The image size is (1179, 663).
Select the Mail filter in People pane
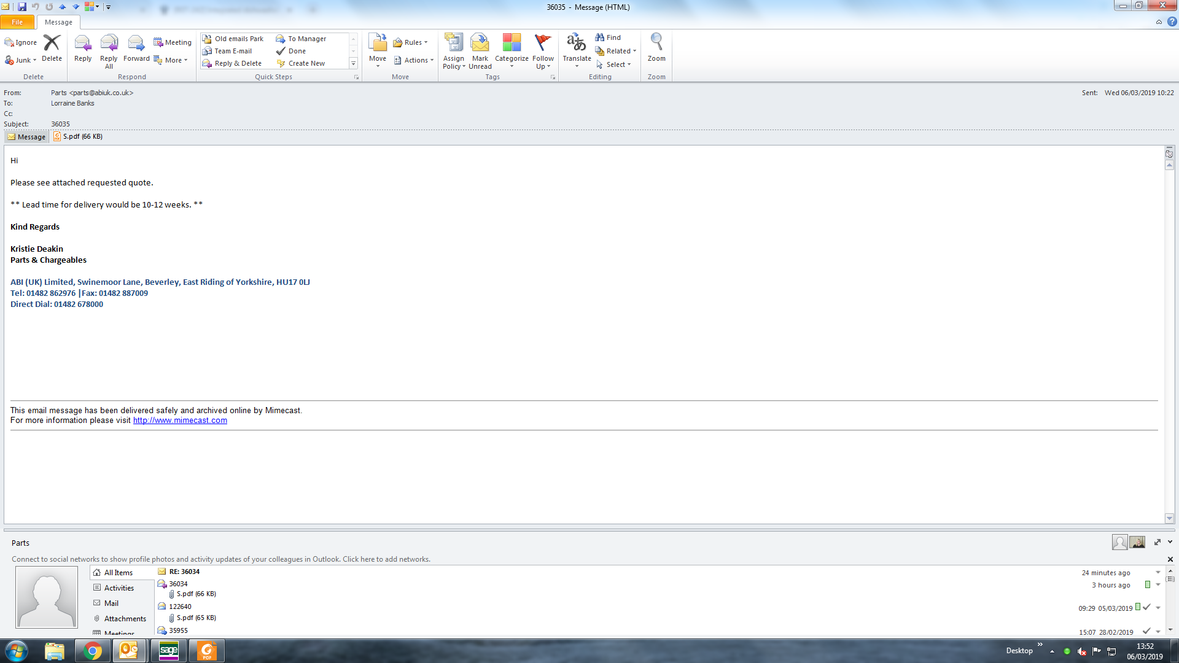(x=111, y=603)
